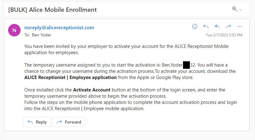Screen dimensions: 255x140
Task: Click the zoom magnifier icon
Action: (234, 9)
